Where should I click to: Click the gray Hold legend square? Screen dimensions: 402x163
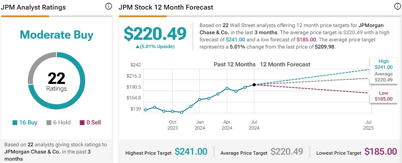pyautogui.click(x=49, y=123)
